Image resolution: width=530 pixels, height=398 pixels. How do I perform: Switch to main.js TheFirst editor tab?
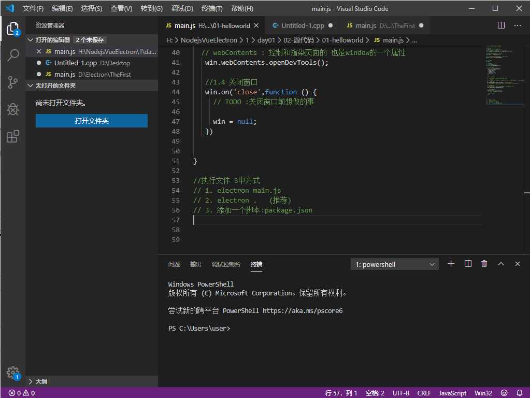(384, 25)
